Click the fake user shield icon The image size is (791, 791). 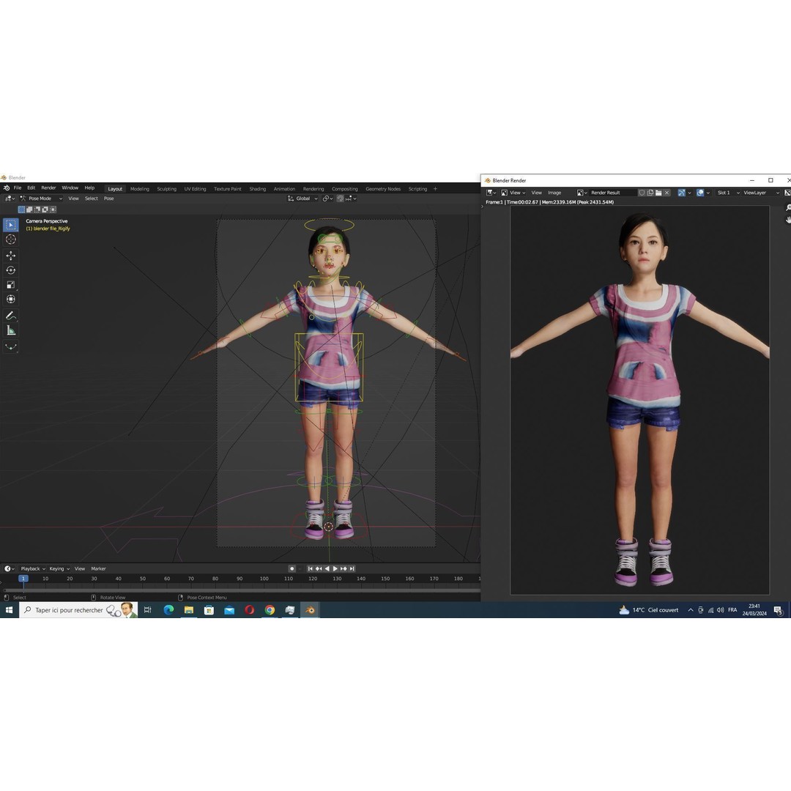coord(642,193)
